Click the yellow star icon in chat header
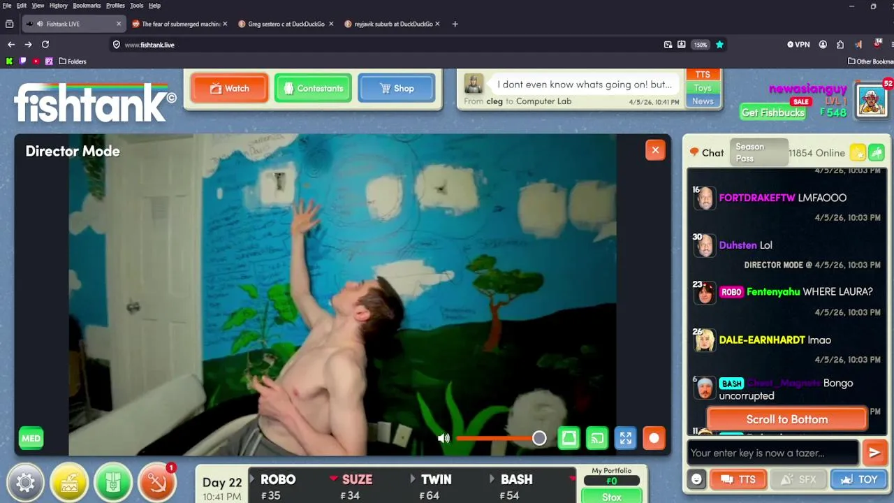The image size is (894, 503). (x=858, y=152)
